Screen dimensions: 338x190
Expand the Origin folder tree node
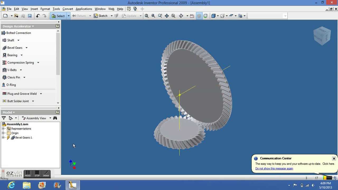(3, 133)
